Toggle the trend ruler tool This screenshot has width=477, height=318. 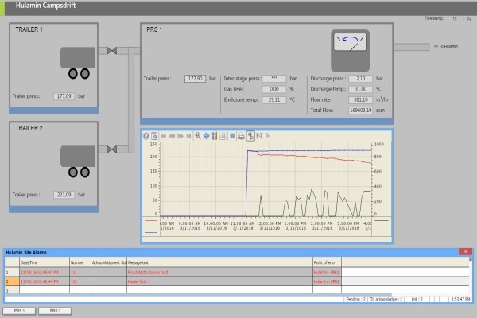pyautogui.click(x=215, y=136)
